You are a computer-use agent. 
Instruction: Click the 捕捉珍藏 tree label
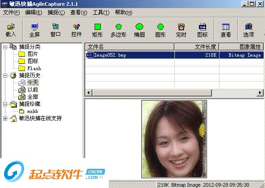tap(30, 104)
